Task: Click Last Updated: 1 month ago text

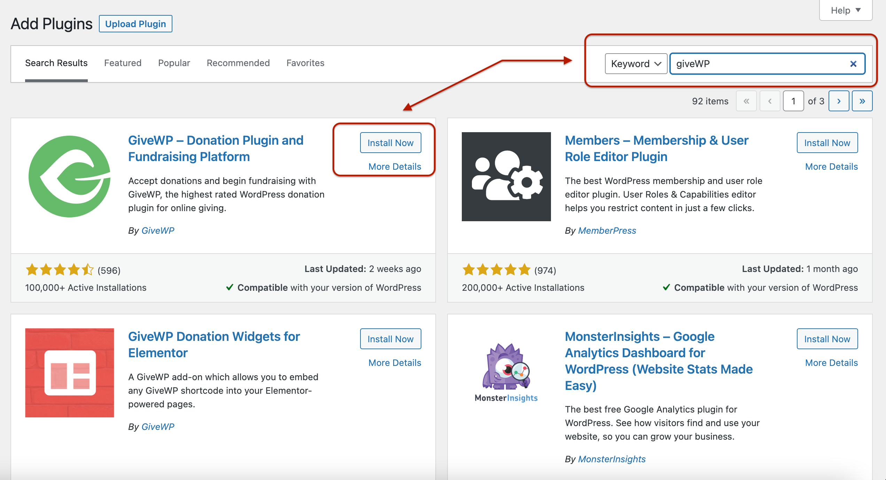Action: (800, 269)
